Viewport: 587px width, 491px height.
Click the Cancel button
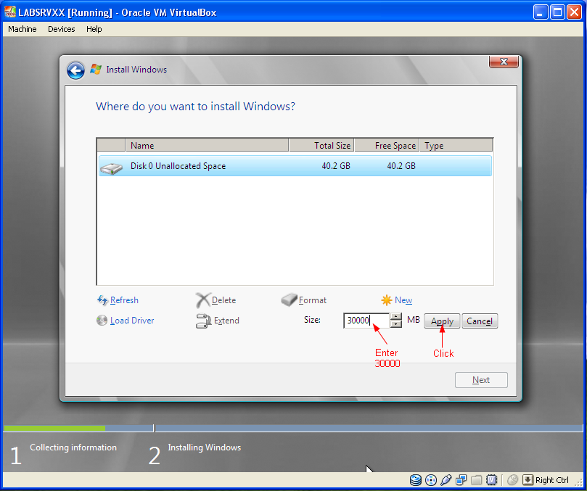[480, 321]
